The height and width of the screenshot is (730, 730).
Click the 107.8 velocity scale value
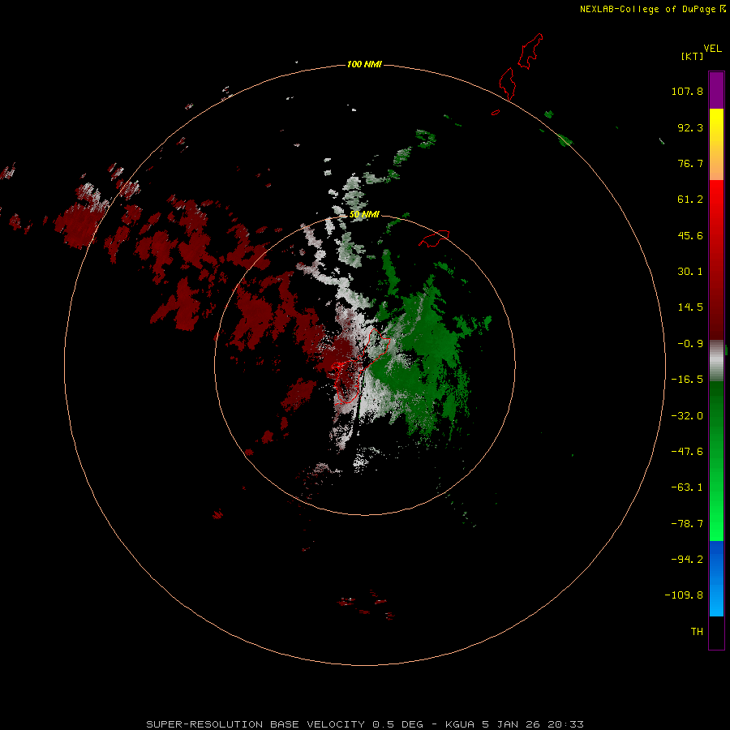pos(687,91)
